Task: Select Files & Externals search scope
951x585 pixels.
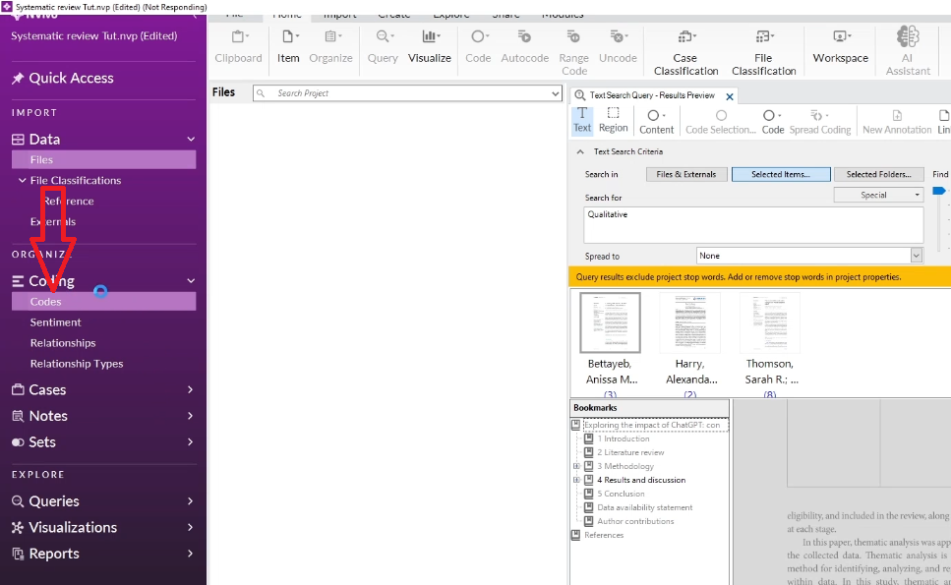Action: click(686, 174)
